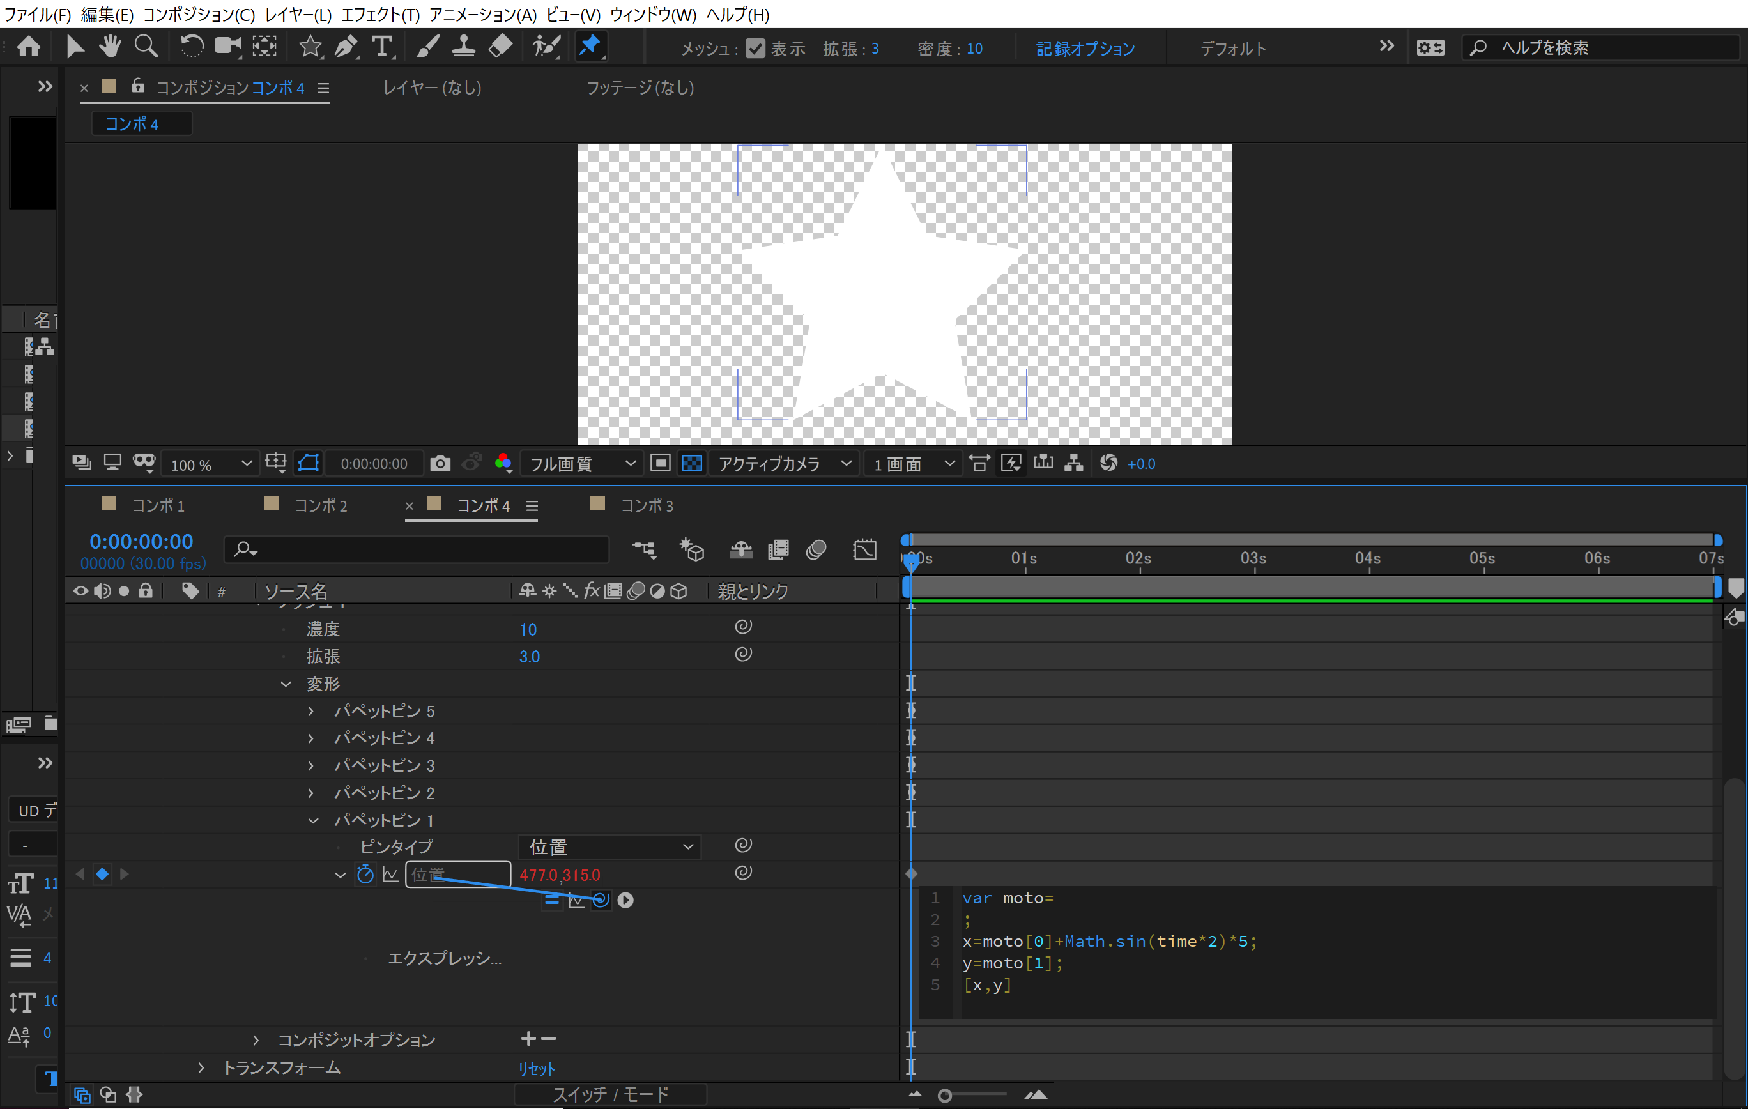1748x1109 pixels.
Task: Click the expression language play arrow
Action: [625, 900]
